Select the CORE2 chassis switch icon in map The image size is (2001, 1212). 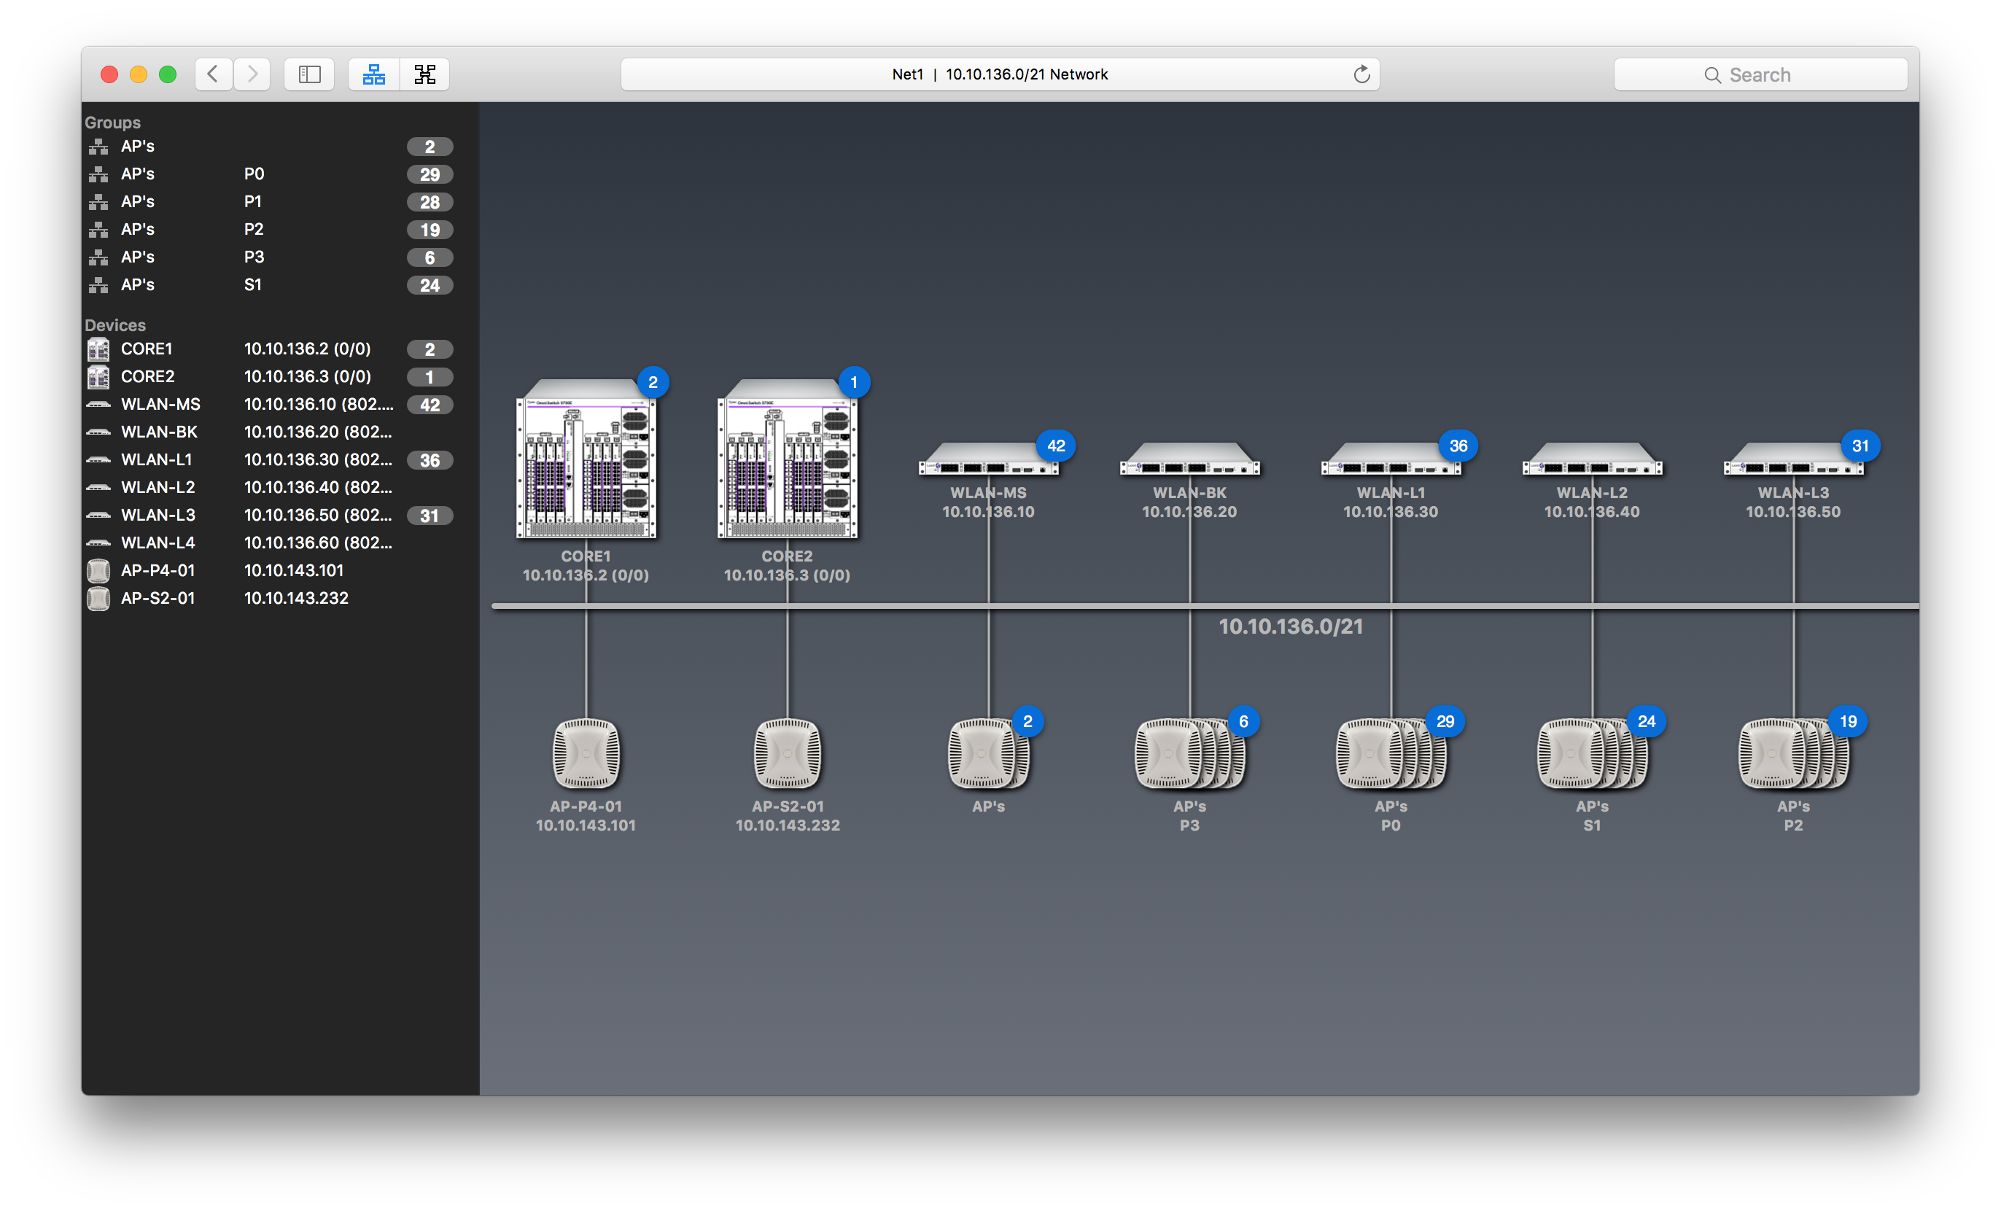787,461
